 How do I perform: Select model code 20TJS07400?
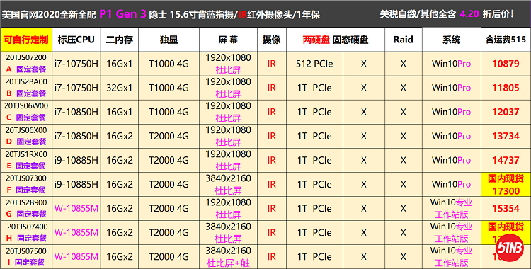(x=28, y=227)
